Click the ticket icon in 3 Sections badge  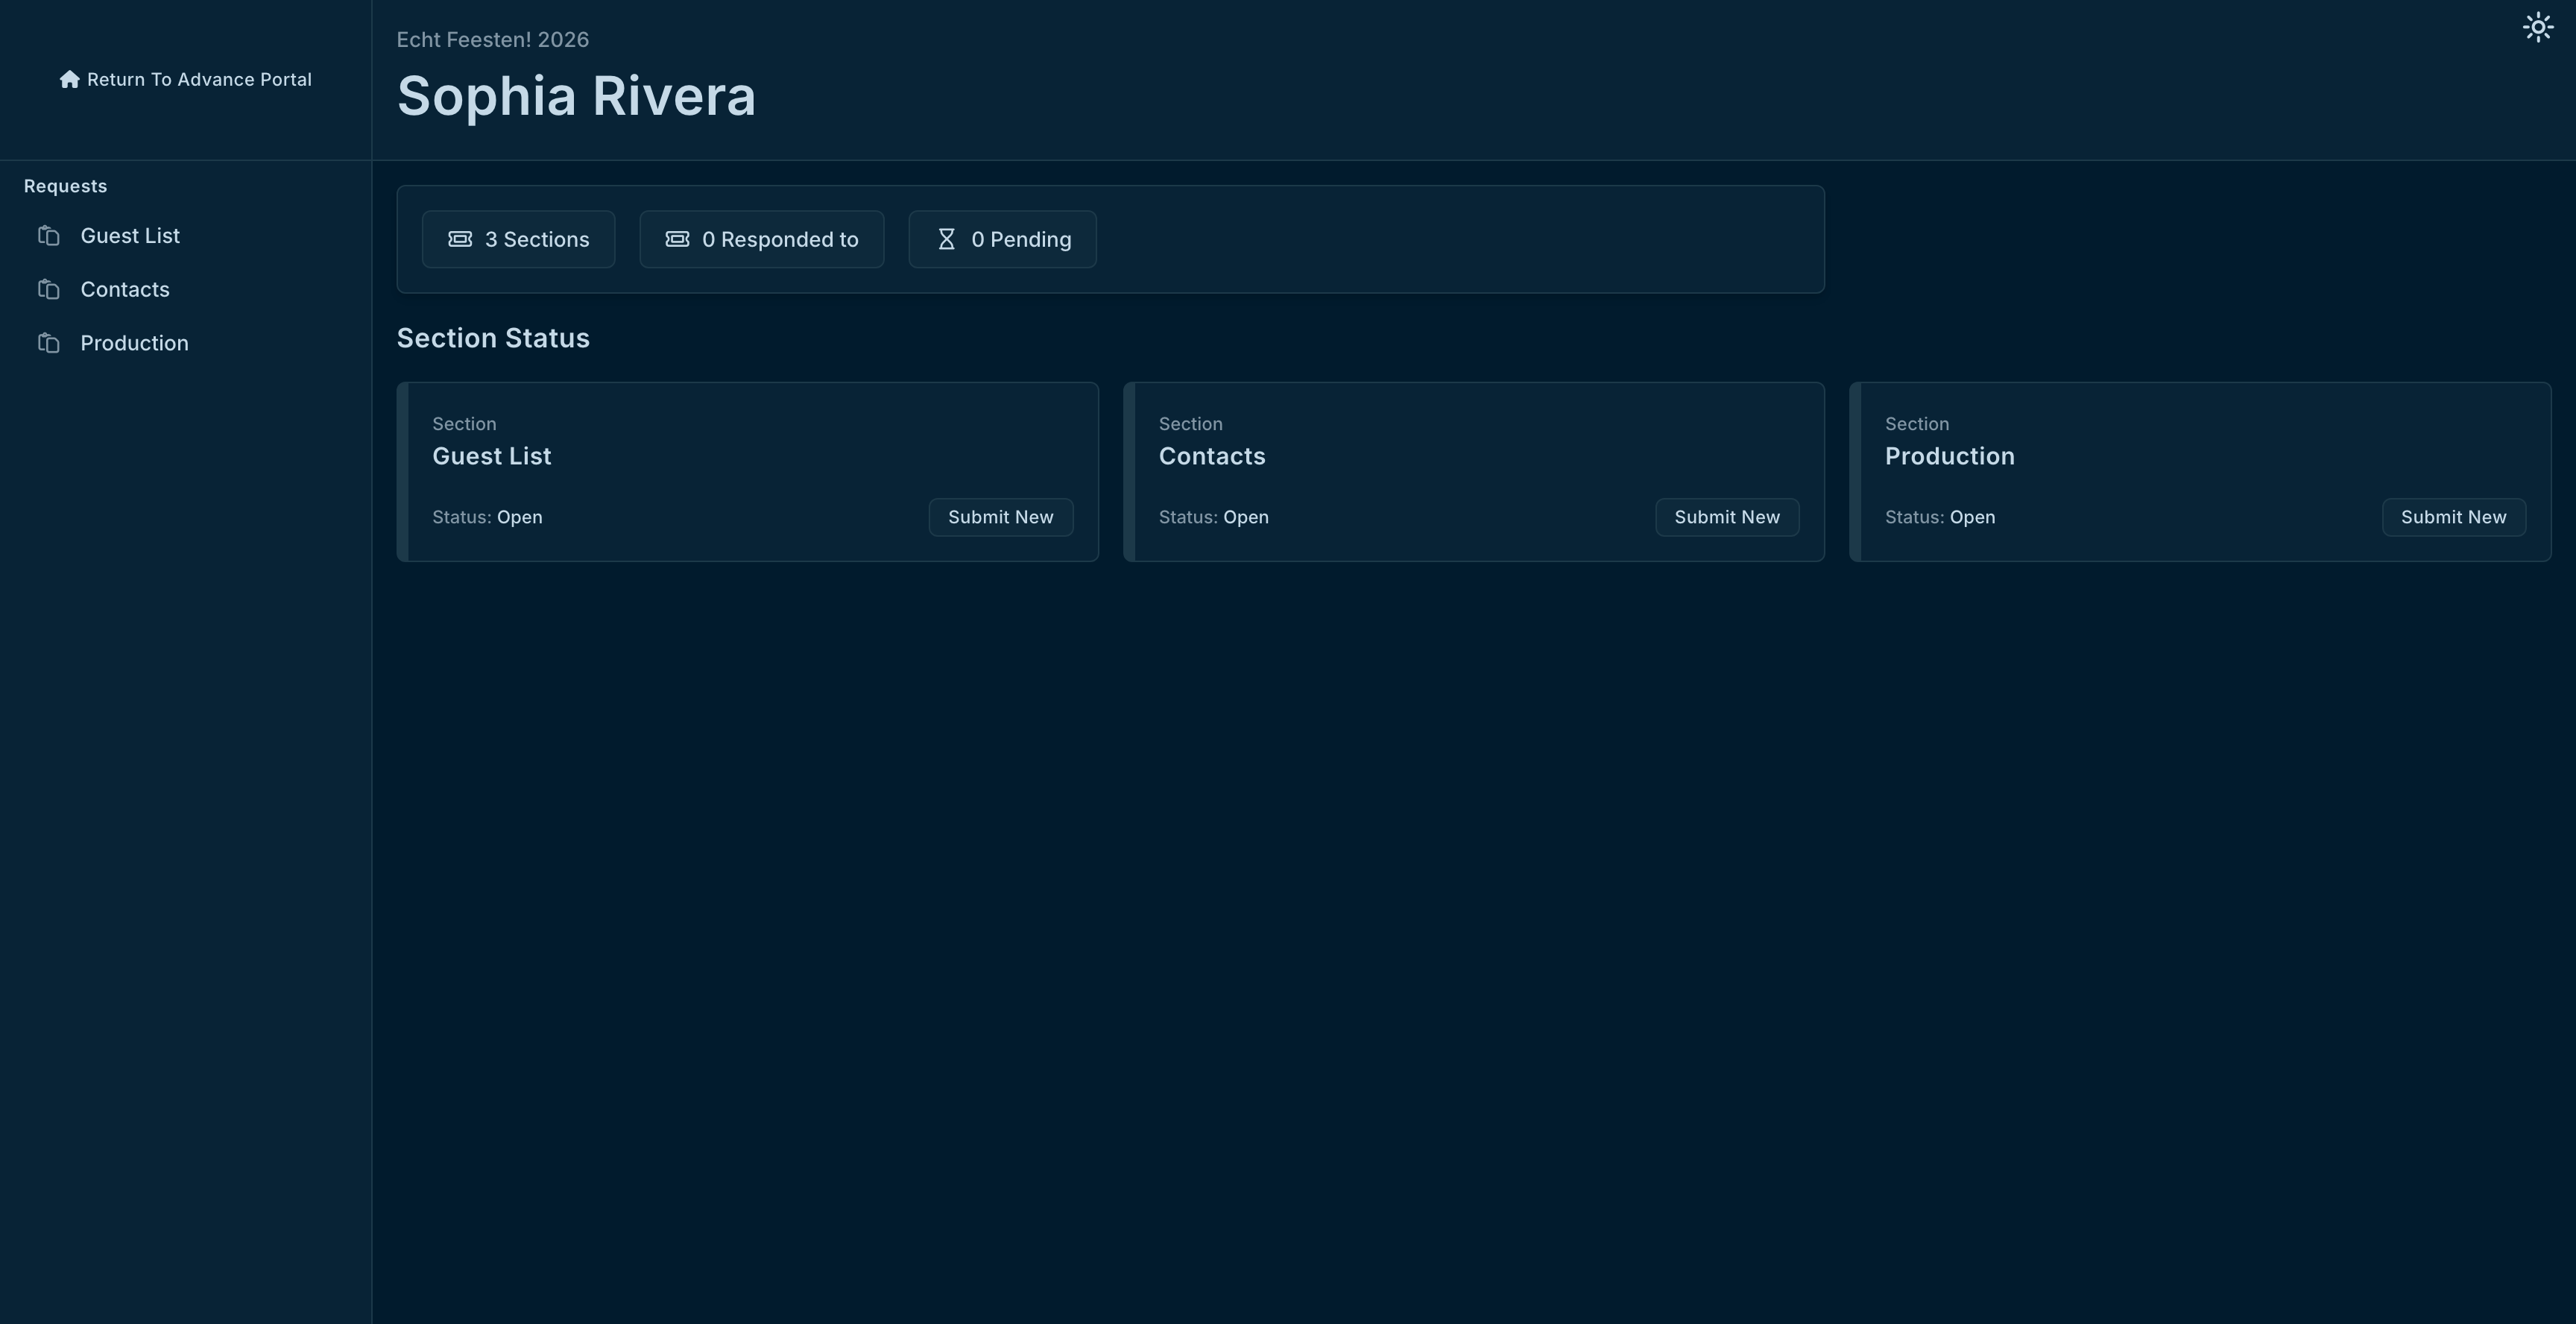coord(460,239)
